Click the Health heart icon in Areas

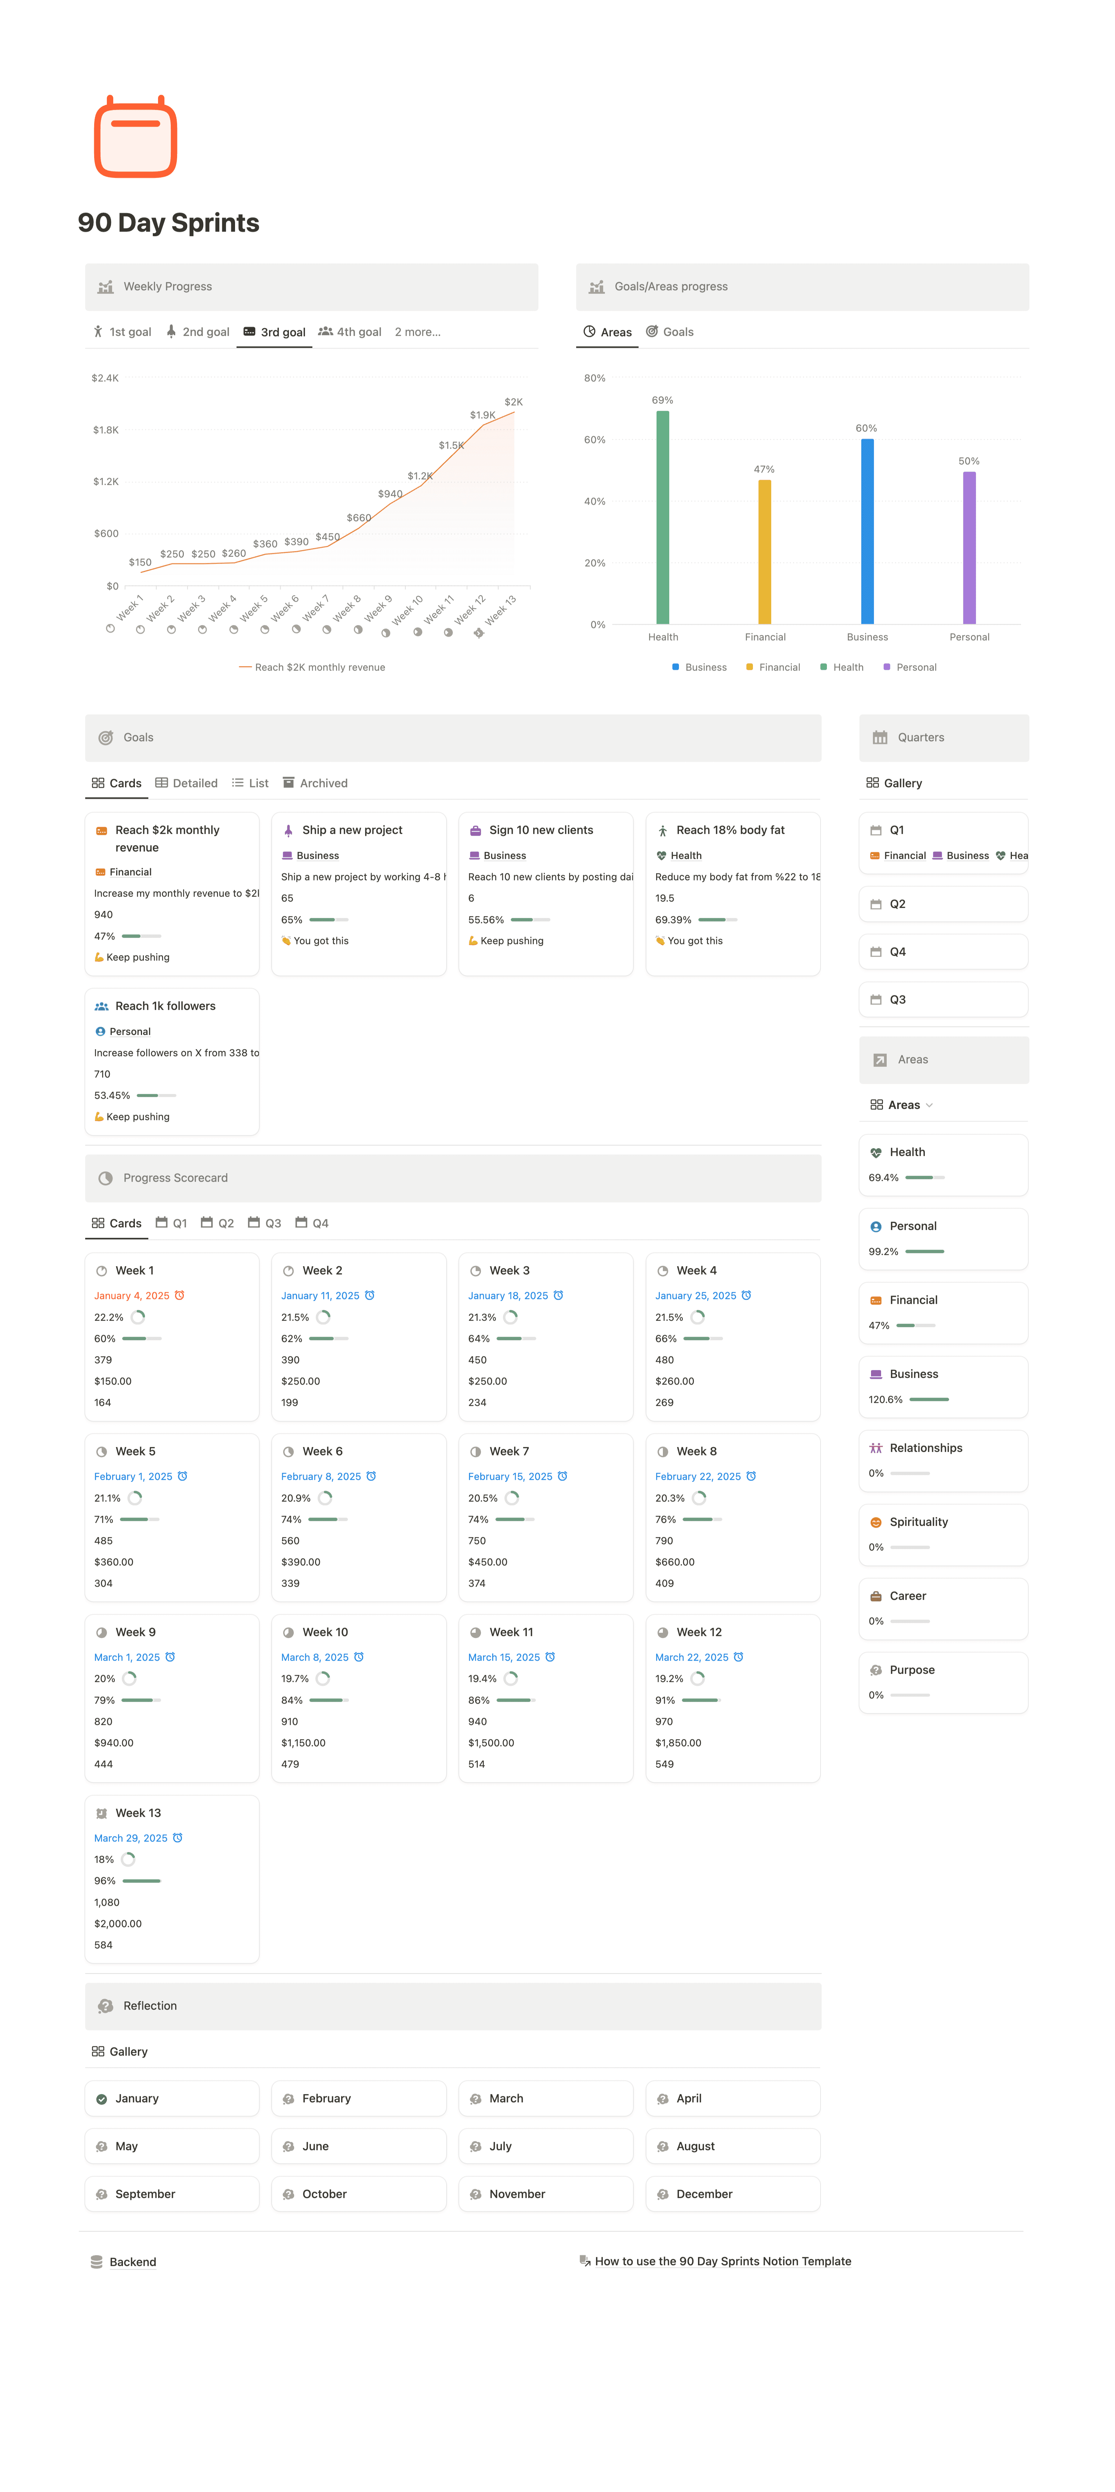tap(875, 1152)
